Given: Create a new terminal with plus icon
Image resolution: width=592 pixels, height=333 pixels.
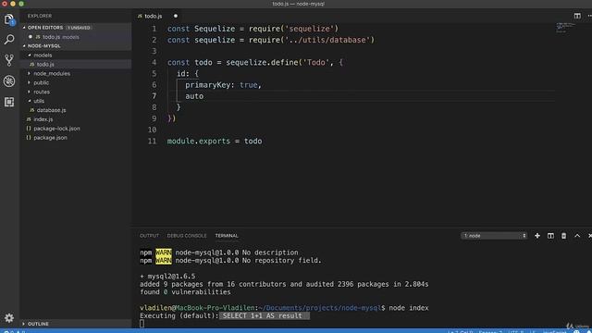Looking at the screenshot, I should pos(536,236).
